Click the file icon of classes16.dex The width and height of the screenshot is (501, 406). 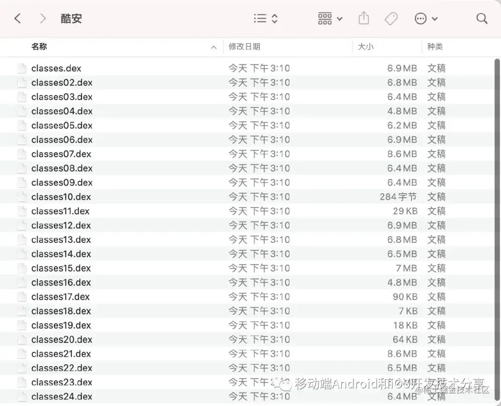pos(22,282)
